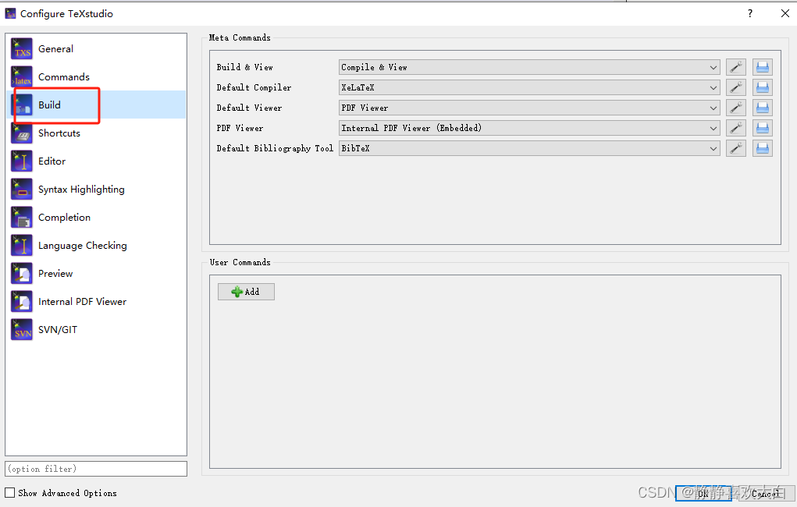Viewport: 797px width, 507px height.
Task: Enable Show Advanced Options checkbox
Action: [x=9, y=493]
